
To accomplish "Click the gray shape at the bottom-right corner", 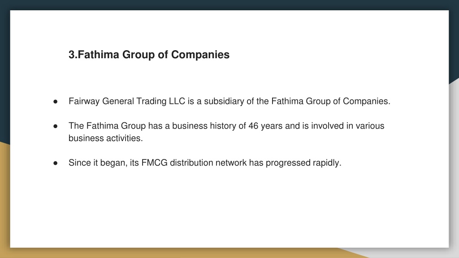I will coord(454,176).
